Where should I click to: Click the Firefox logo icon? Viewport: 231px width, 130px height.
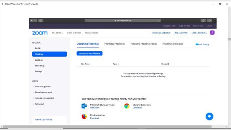[x=84, y=117]
